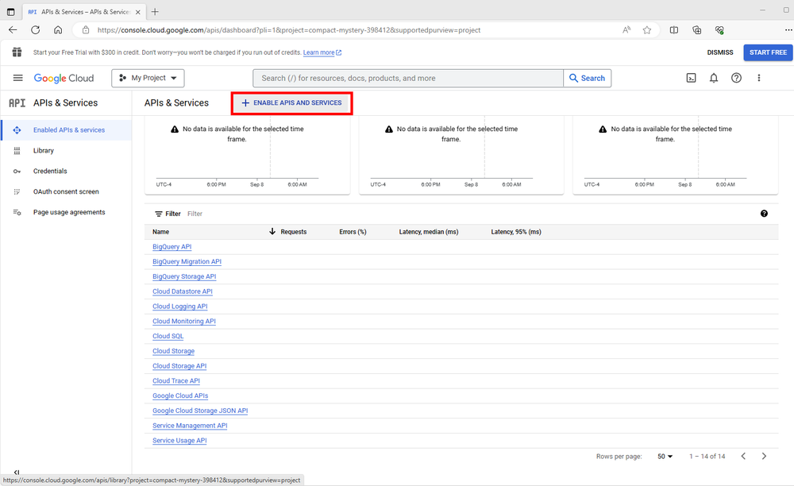Open the BigQuery Storage API link

(x=184, y=276)
